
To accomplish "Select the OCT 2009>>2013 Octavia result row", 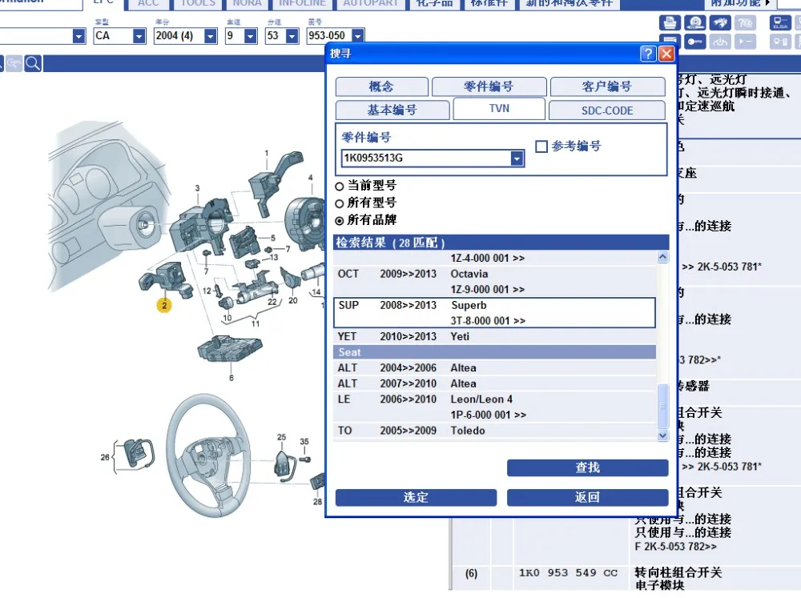I will [x=494, y=282].
